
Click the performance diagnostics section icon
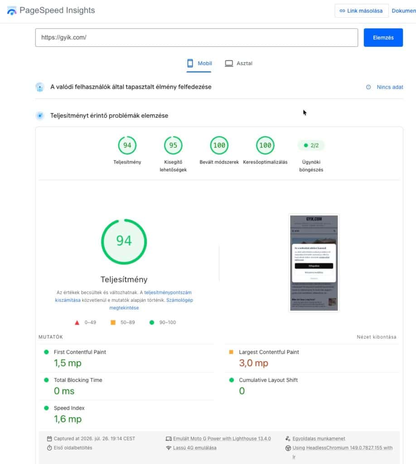coord(39,116)
